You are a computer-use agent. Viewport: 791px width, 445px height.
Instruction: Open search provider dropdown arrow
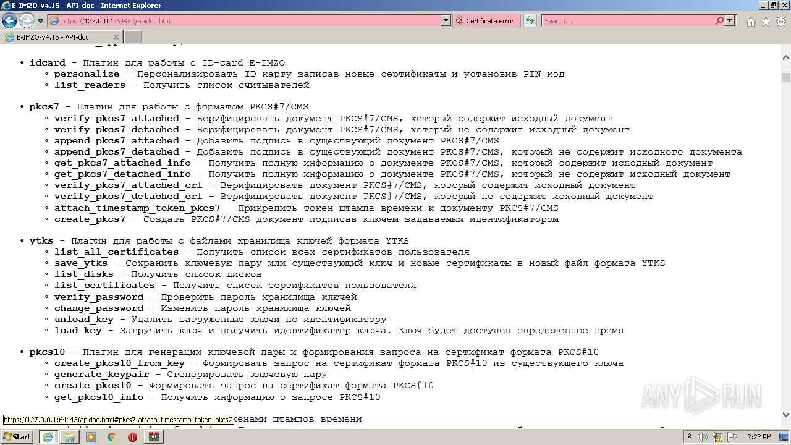click(x=730, y=20)
